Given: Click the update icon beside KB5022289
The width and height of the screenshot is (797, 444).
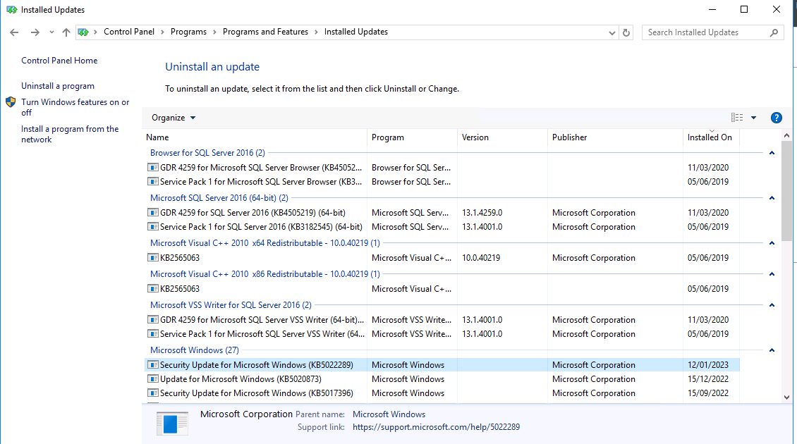Looking at the screenshot, I should coord(152,364).
